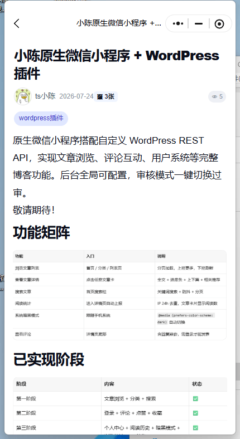240x439 pixels.
Task: Click green check mark for 第一阶段
Action: pyautogui.click(x=195, y=399)
